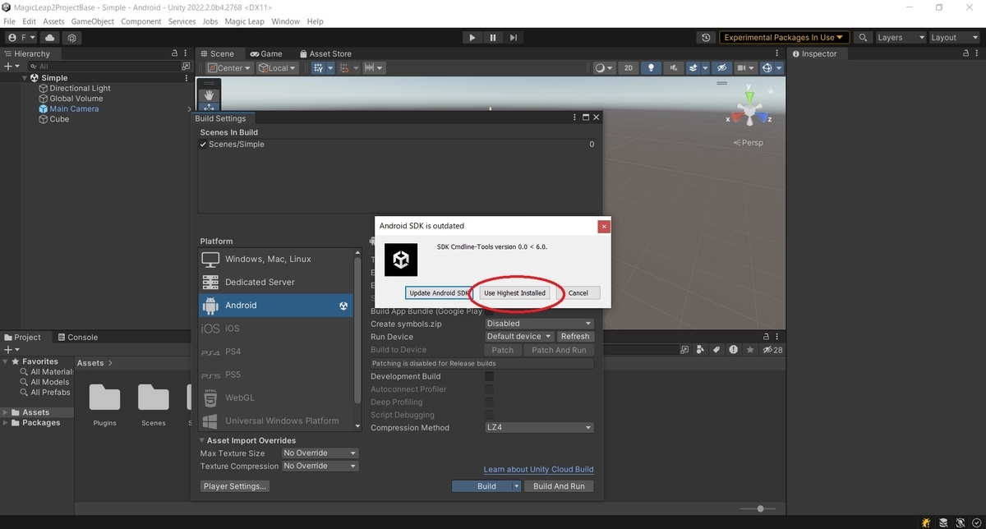
Task: Select WebGL platform
Action: (277, 398)
